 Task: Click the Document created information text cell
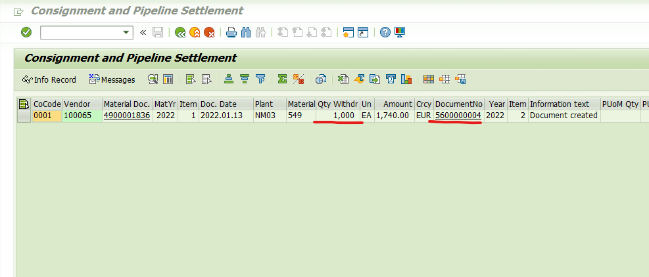[564, 116]
